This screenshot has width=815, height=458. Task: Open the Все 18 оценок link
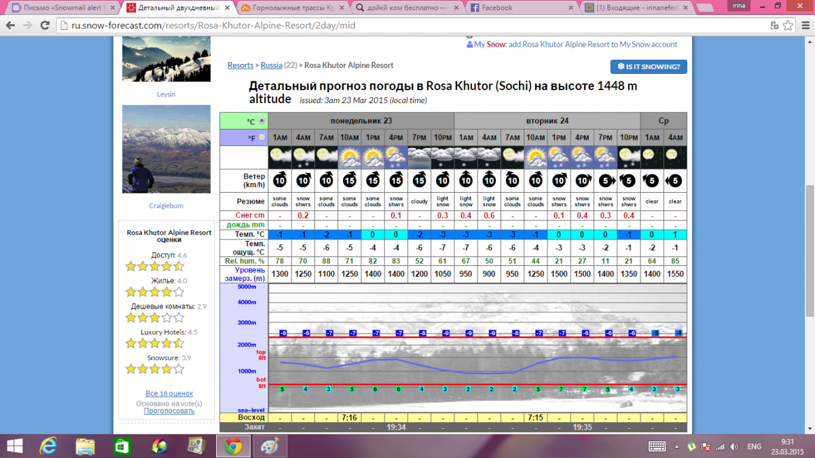tap(169, 394)
